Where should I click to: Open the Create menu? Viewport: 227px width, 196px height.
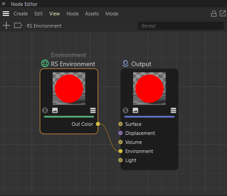click(20, 14)
